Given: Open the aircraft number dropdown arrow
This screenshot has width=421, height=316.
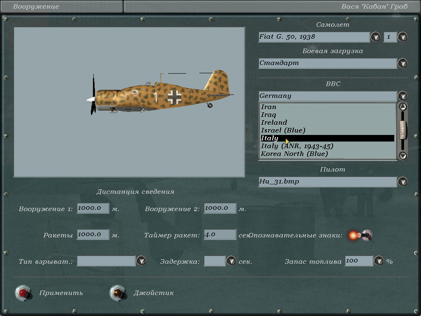Looking at the screenshot, I should coord(402,37).
